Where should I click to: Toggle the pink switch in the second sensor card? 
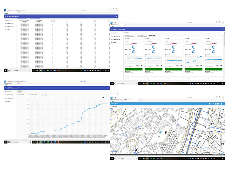pos(152,43)
